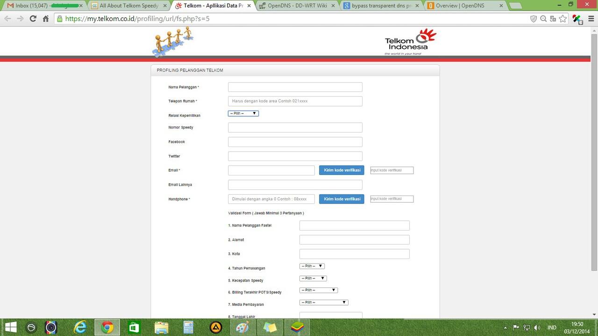598x336 pixels.
Task: Reload the page with the refresh icon
Action: pyautogui.click(x=32, y=19)
